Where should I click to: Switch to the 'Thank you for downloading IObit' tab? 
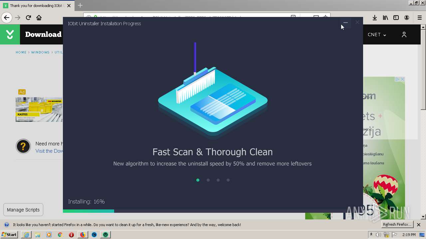(x=37, y=6)
